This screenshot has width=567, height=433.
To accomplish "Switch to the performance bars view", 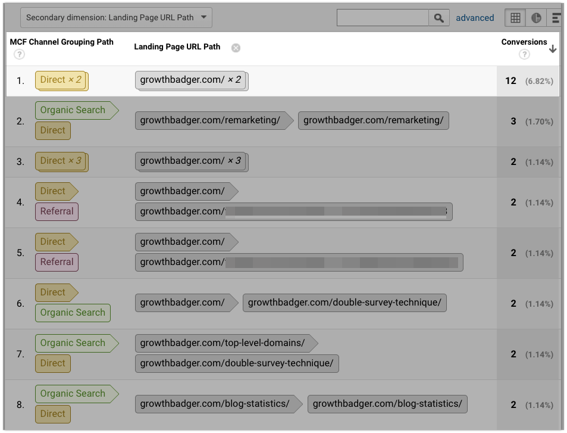I will (555, 18).
